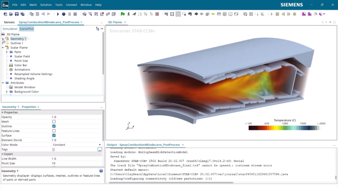Enable the Feature Lines checkbox
338x189 pixels.
(x=54, y=131)
